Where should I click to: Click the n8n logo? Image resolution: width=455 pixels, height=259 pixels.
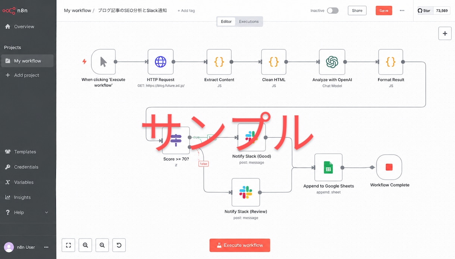pyautogui.click(x=15, y=10)
